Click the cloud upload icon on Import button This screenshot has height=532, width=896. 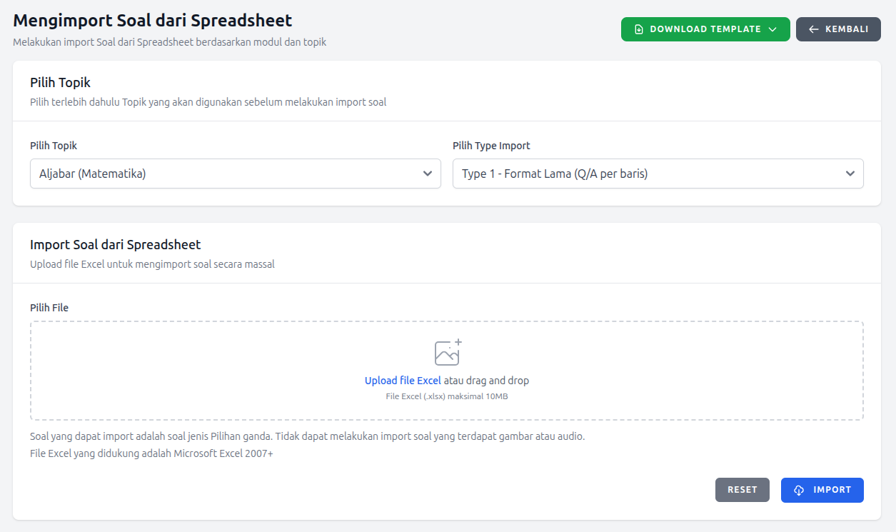click(x=798, y=490)
